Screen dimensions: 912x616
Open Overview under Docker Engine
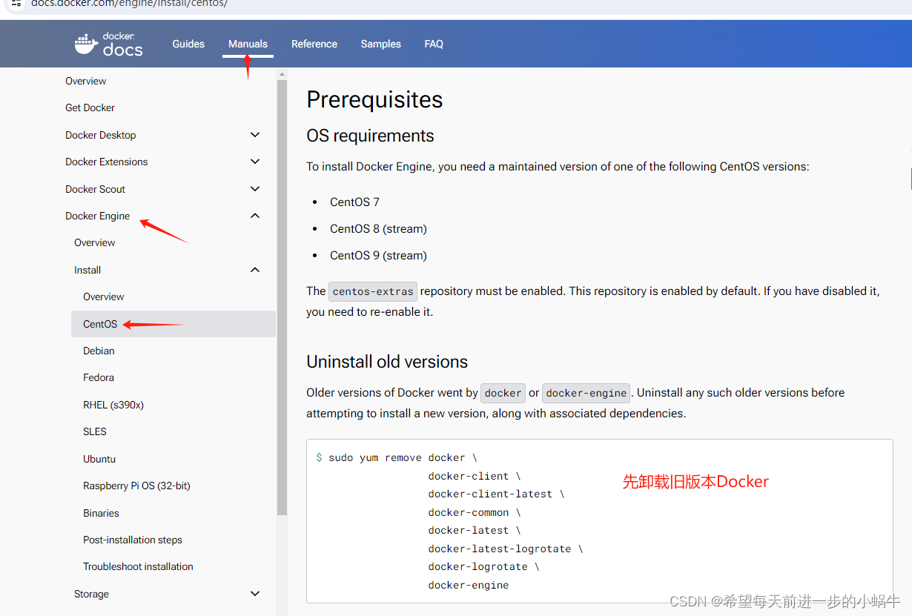tap(95, 242)
